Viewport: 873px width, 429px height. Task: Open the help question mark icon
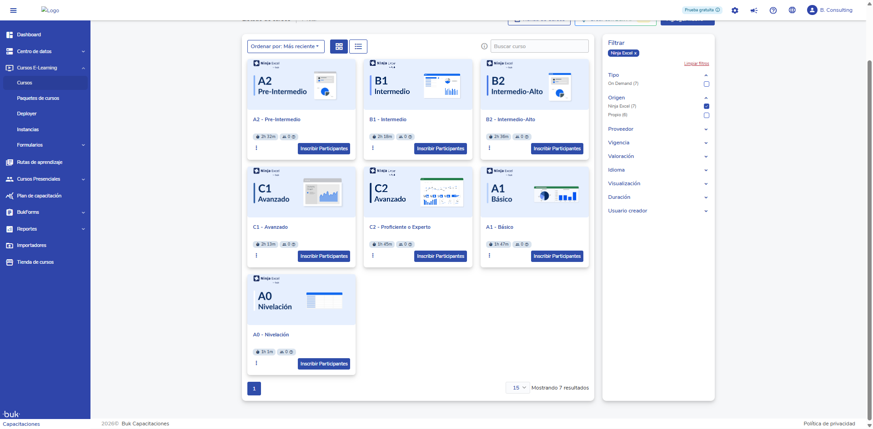tap(773, 10)
